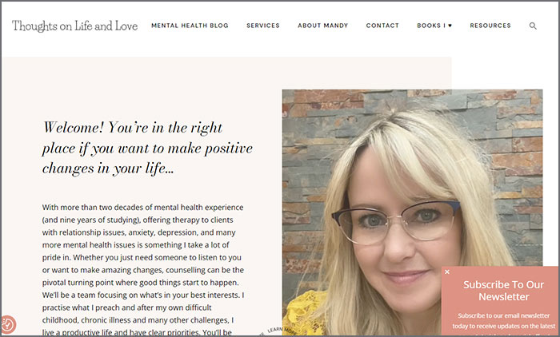
Task: Click the intro paragraph about mental health experience
Action: (x=143, y=270)
